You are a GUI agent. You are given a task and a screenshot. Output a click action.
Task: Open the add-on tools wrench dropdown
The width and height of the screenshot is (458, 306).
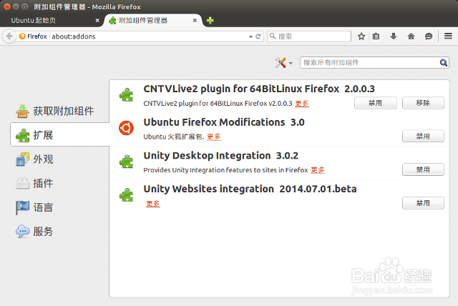click(x=283, y=62)
